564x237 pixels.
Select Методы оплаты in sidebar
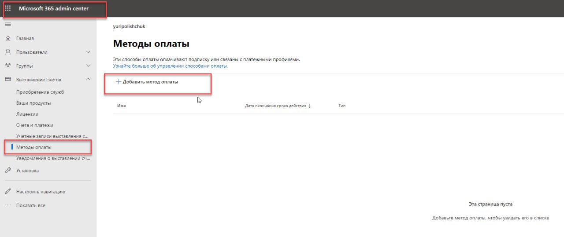pos(34,147)
